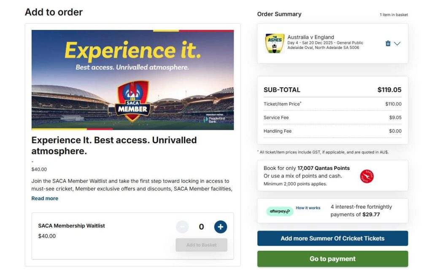
Task: Click the SACA Member shield in the banner
Action: click(x=132, y=101)
